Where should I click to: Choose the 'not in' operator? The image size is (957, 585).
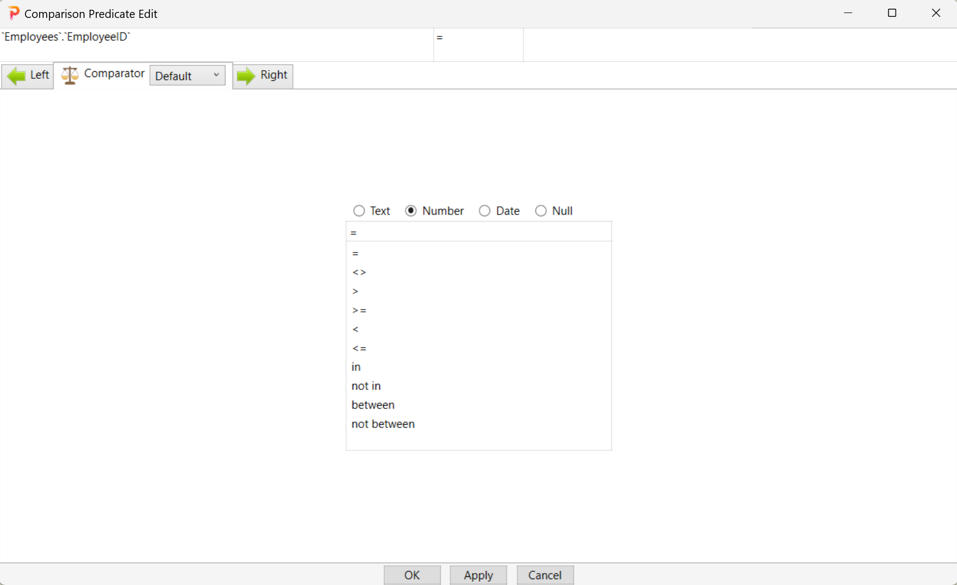click(479, 386)
